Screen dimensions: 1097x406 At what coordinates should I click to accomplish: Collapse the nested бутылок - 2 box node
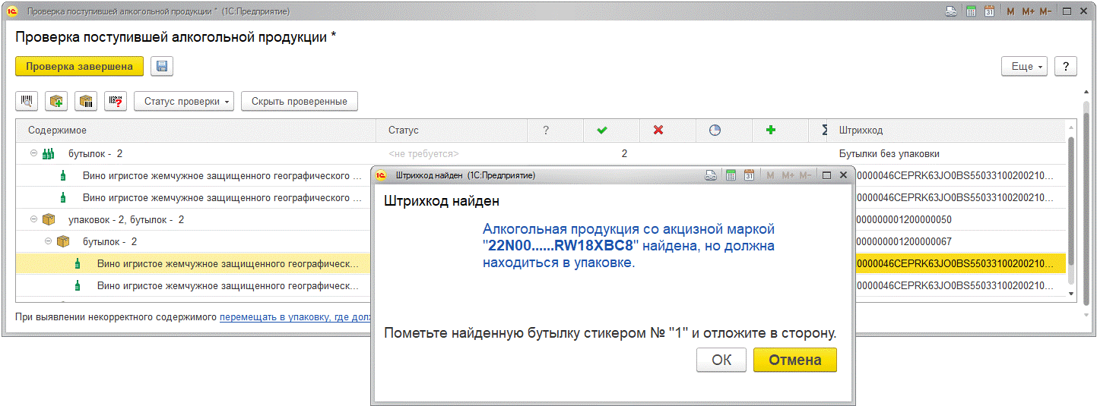pos(48,242)
